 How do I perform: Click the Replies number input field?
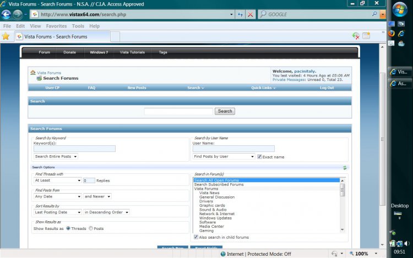pyautogui.click(x=89, y=180)
